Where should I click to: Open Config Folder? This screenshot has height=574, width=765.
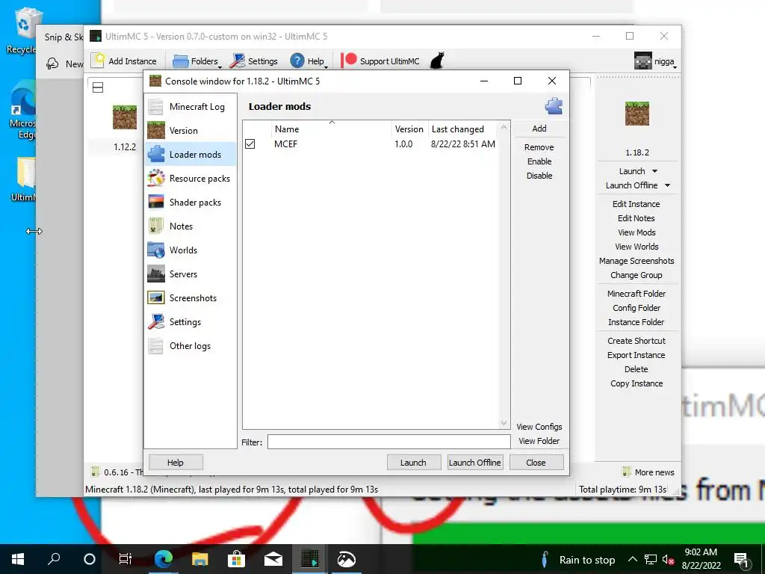pyautogui.click(x=637, y=307)
